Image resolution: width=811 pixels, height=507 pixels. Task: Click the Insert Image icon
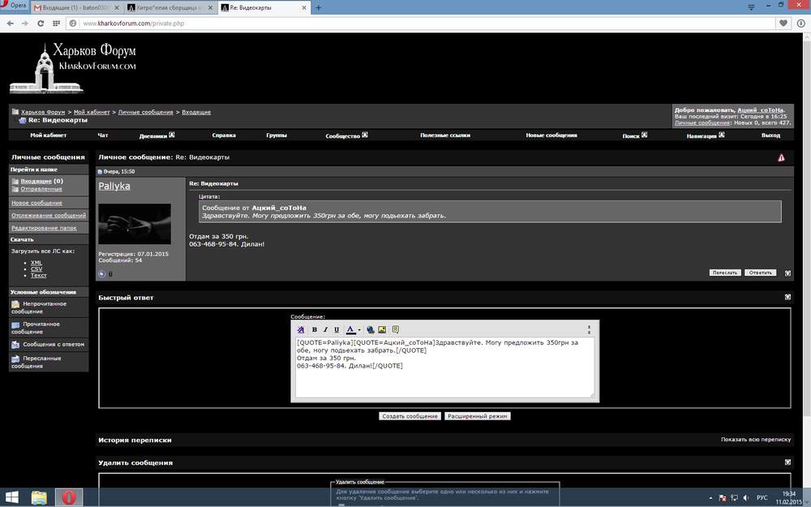382,329
